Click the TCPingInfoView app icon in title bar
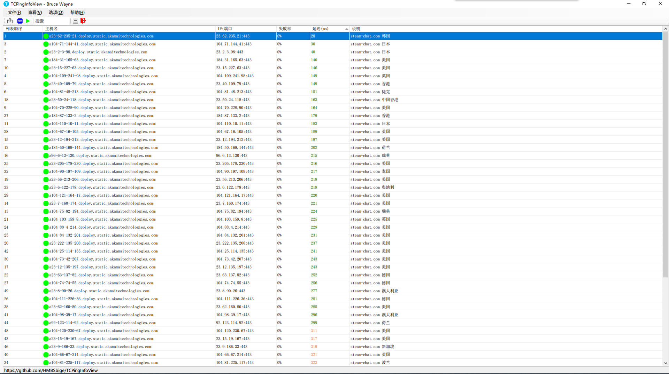Screen dimensions: 669x374 6,4
